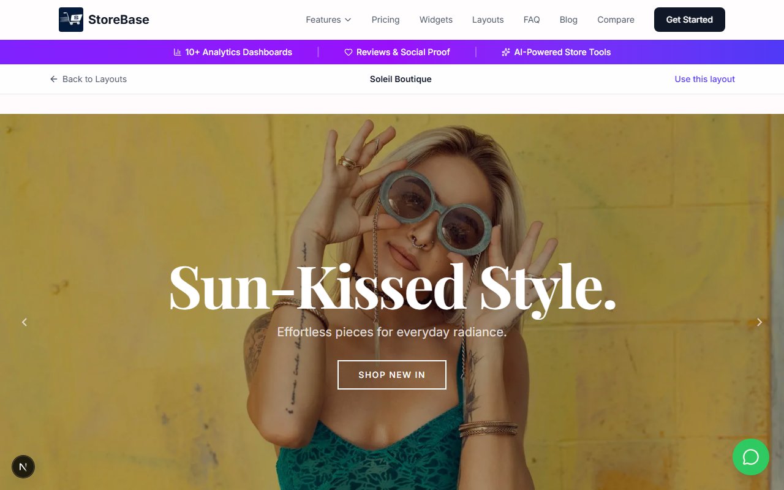Go back to Layouts link

89,79
